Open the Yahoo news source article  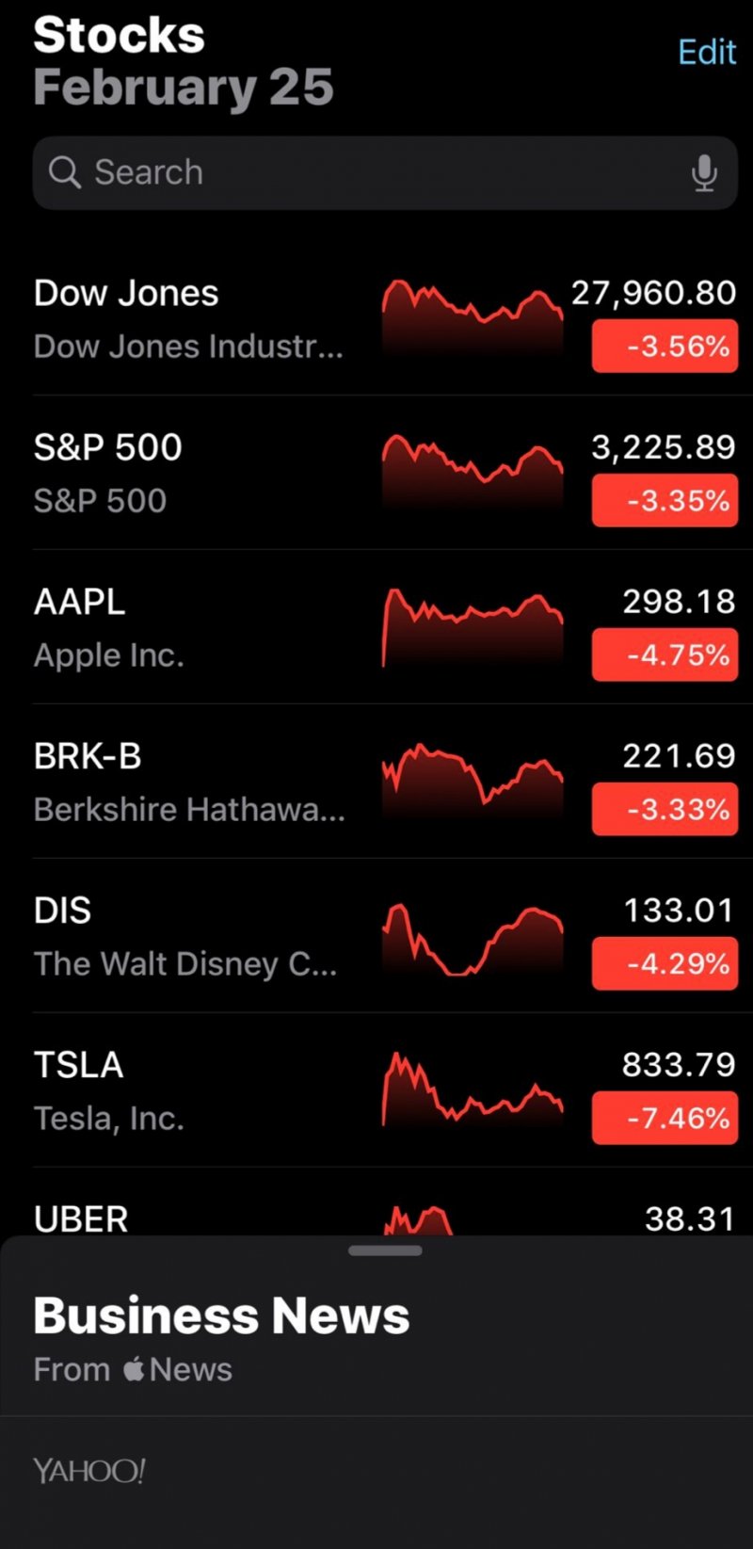click(x=89, y=1470)
